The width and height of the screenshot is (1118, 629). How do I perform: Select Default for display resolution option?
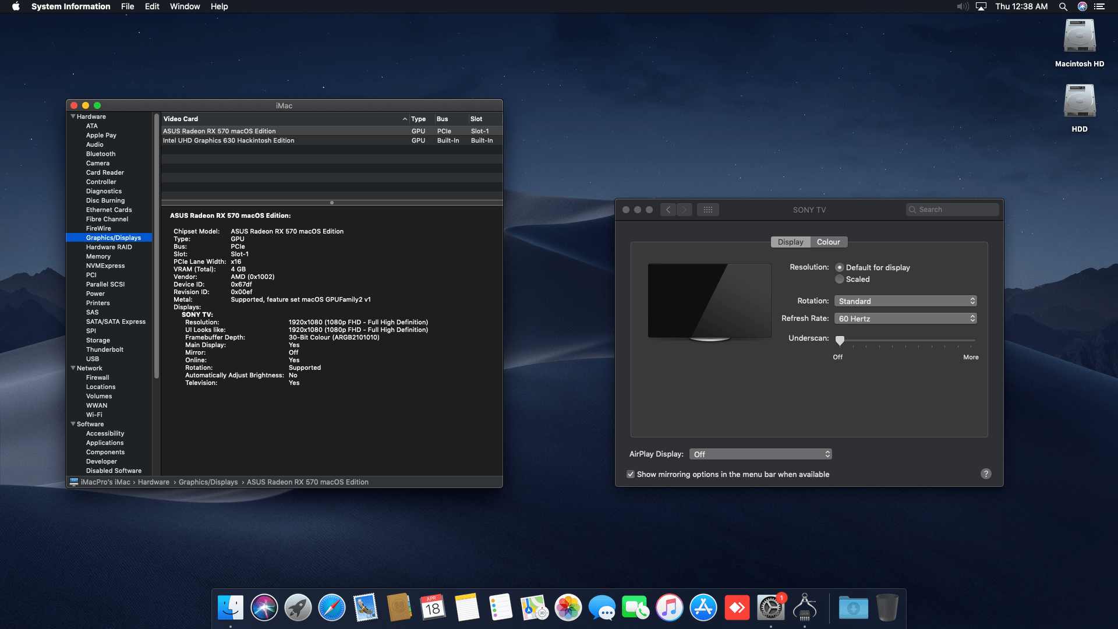point(840,267)
